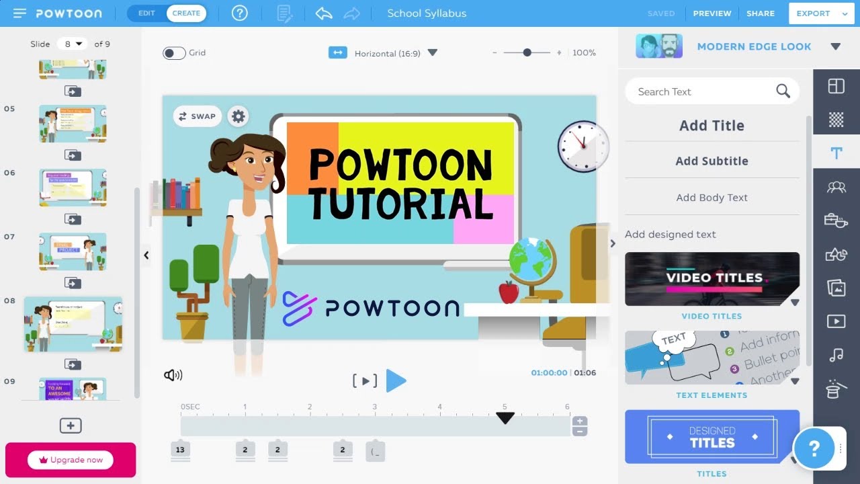860x484 pixels.
Task: Click the volume speaker icon
Action: (x=173, y=375)
